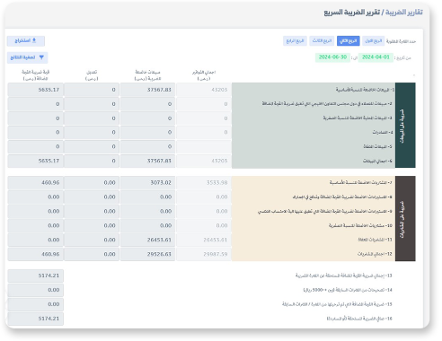The height and width of the screenshot is (341, 442).
Task: Click the ضريبة على المبيعات vertical section label
Action: [x=405, y=125]
